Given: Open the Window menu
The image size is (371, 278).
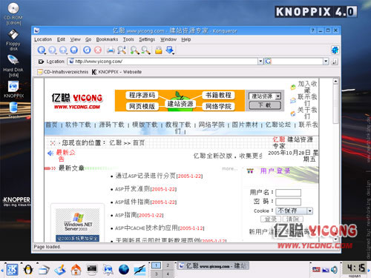Looking at the screenshot, I should pyautogui.click(x=168, y=39).
